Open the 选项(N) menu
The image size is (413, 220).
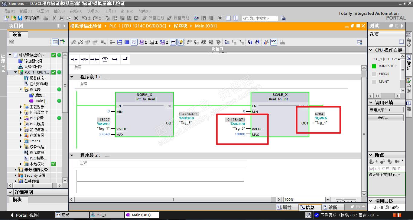[x=93, y=11]
